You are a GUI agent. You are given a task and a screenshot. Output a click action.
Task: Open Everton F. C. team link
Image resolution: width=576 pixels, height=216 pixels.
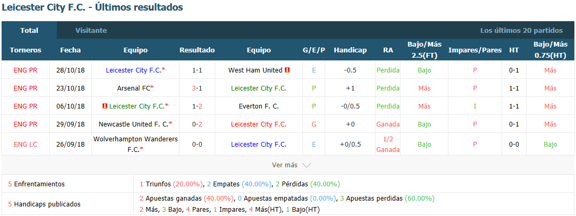[259, 106]
